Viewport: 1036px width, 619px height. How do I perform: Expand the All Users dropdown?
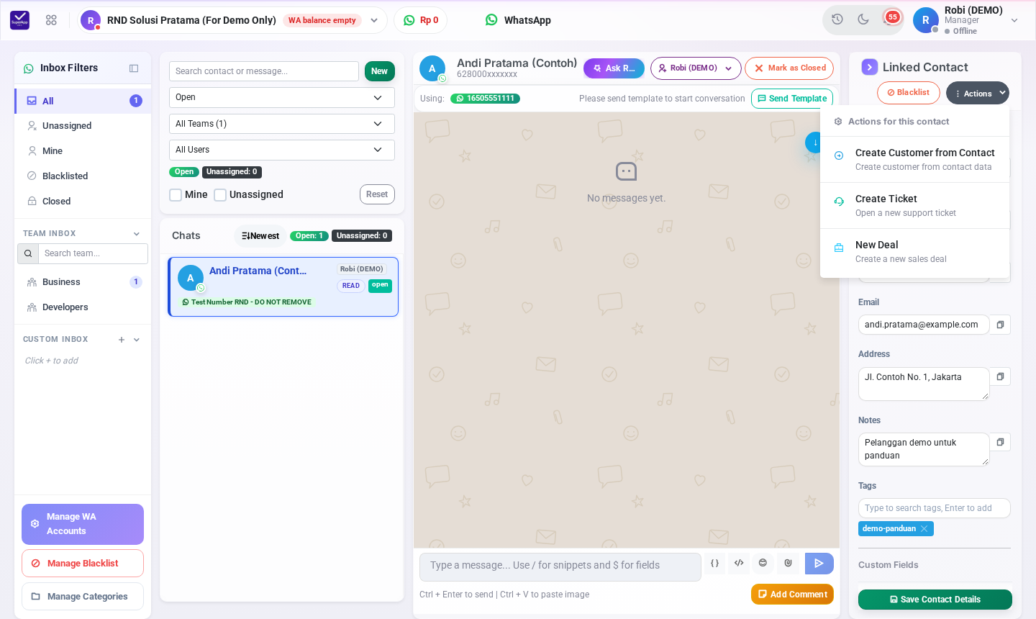tap(282, 150)
